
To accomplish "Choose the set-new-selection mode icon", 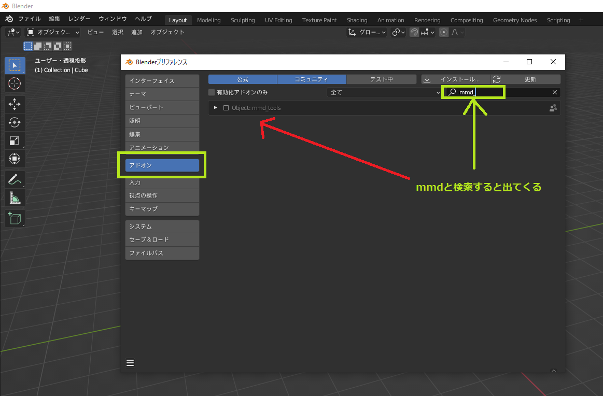I will click(28, 46).
